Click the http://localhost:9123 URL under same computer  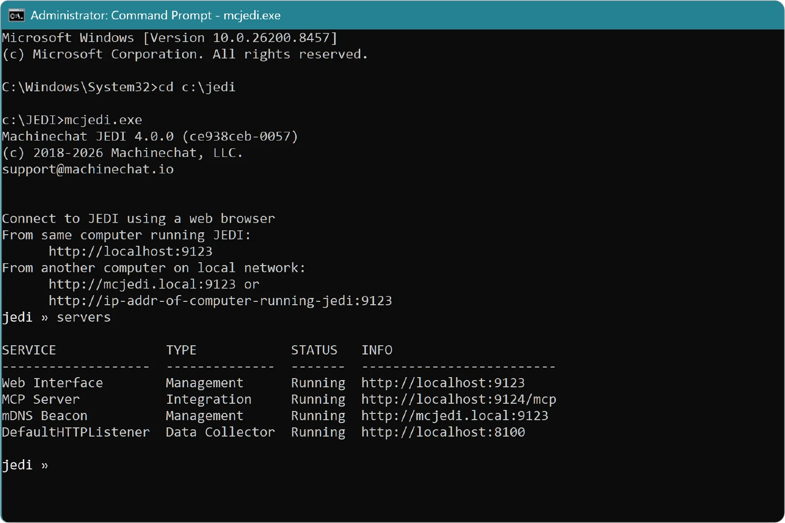click(x=131, y=251)
